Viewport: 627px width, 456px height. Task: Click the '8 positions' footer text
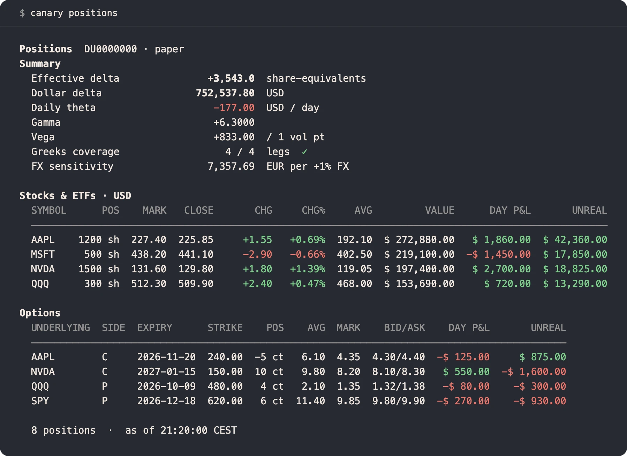(63, 430)
